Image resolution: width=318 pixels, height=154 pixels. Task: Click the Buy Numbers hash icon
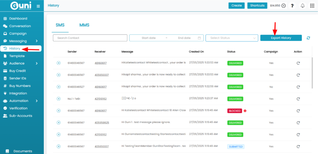point(5,86)
